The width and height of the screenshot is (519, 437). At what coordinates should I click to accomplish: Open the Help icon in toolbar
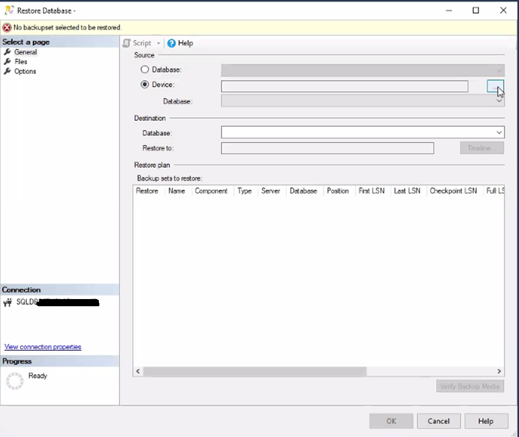[171, 43]
